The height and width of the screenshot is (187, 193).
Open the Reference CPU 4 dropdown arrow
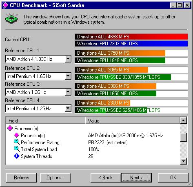68,109
